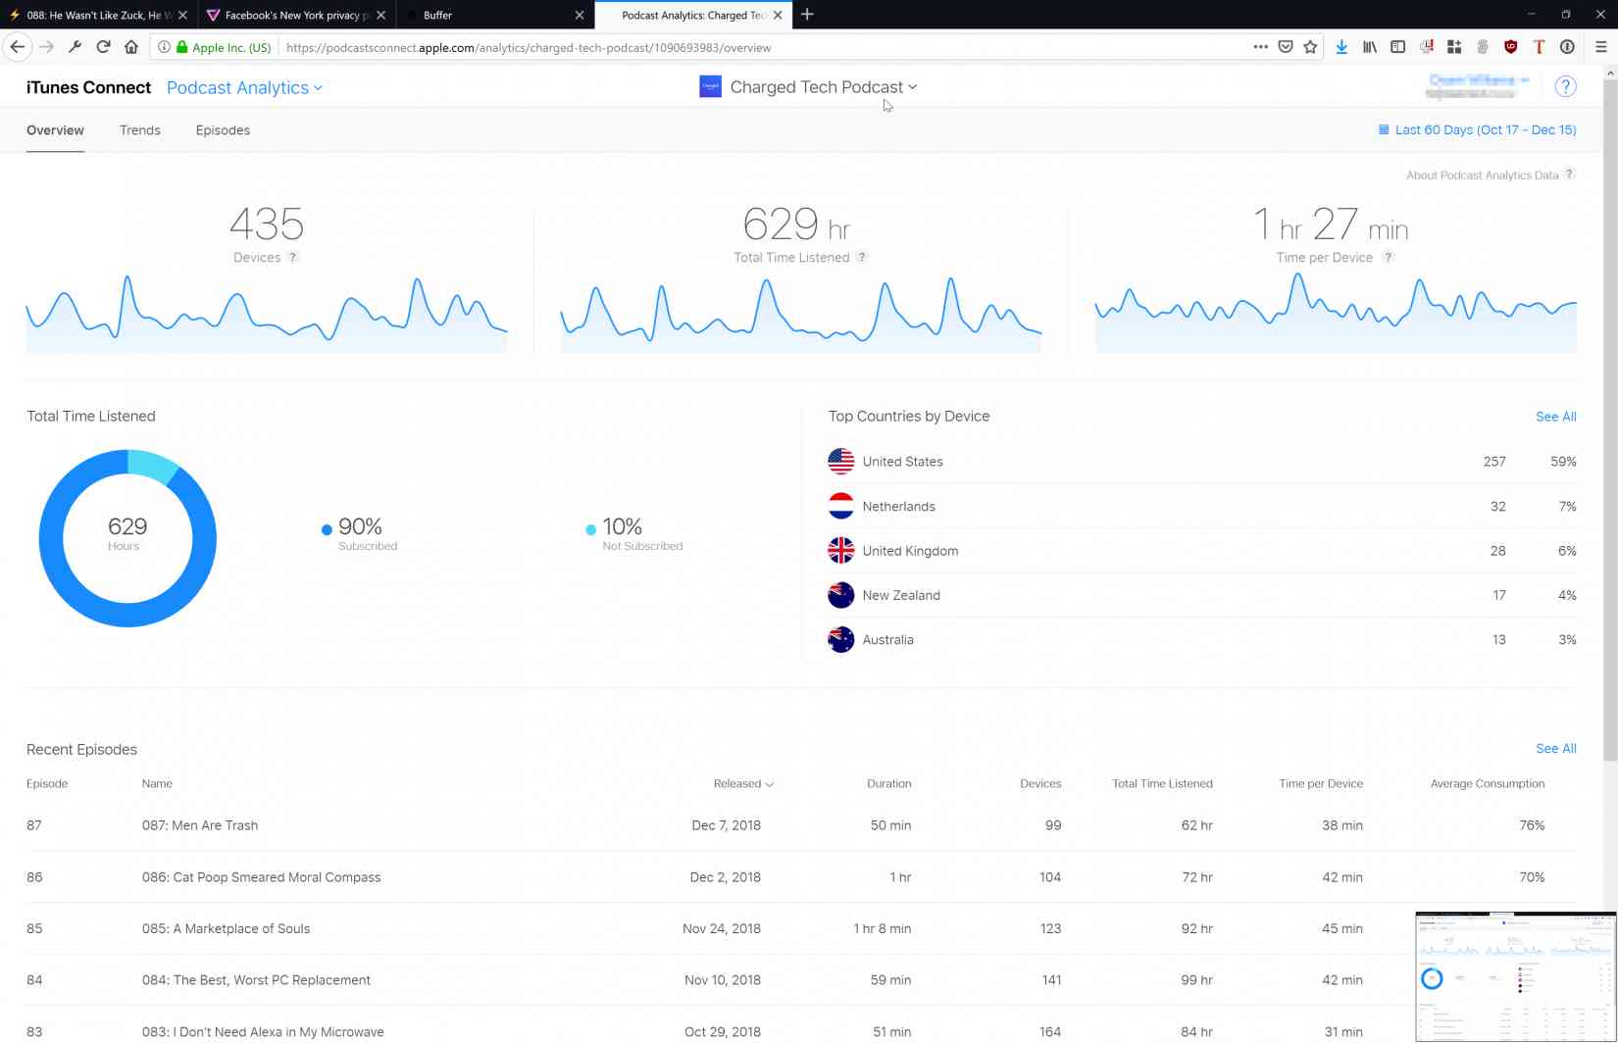This screenshot has height=1043, width=1618.
Task: Bookmark this page with the star icon
Action: click(x=1310, y=47)
